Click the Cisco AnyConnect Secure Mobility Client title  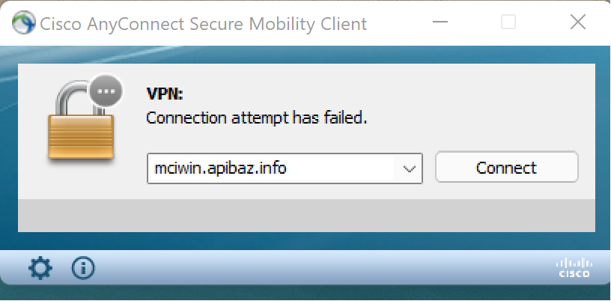pos(203,24)
